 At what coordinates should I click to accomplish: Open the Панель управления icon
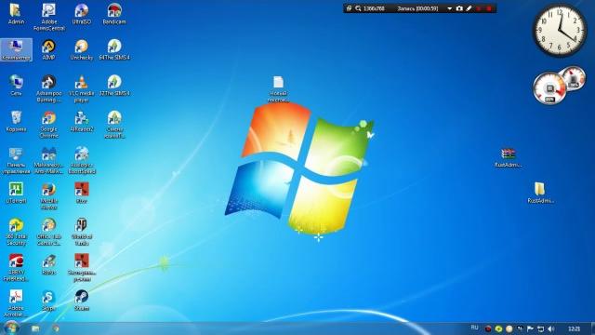click(16, 161)
